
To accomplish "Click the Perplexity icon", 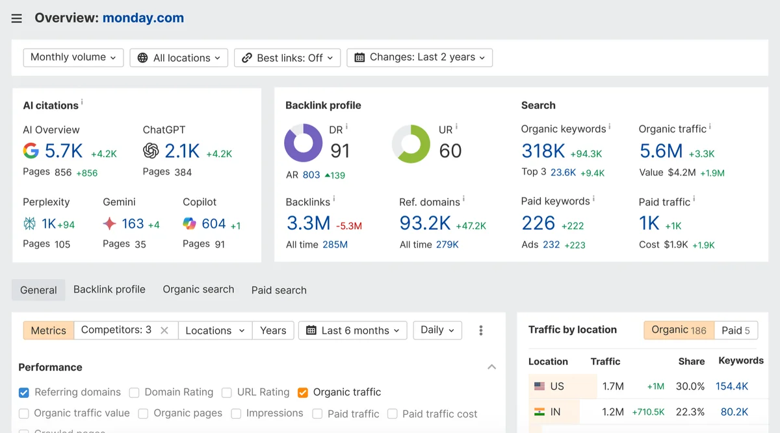I will (27, 223).
